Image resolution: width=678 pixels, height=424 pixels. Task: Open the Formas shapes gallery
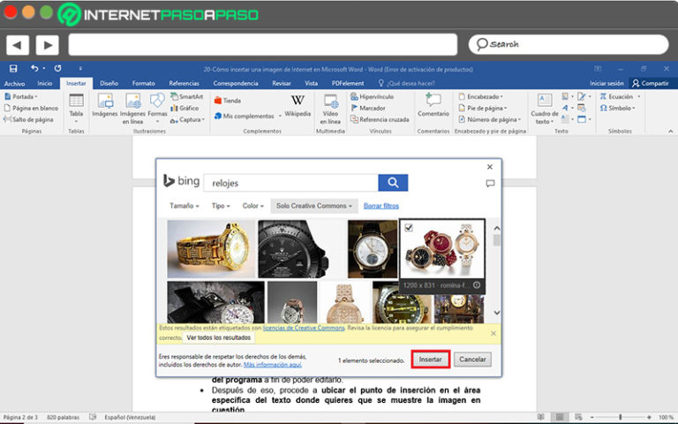tap(157, 107)
